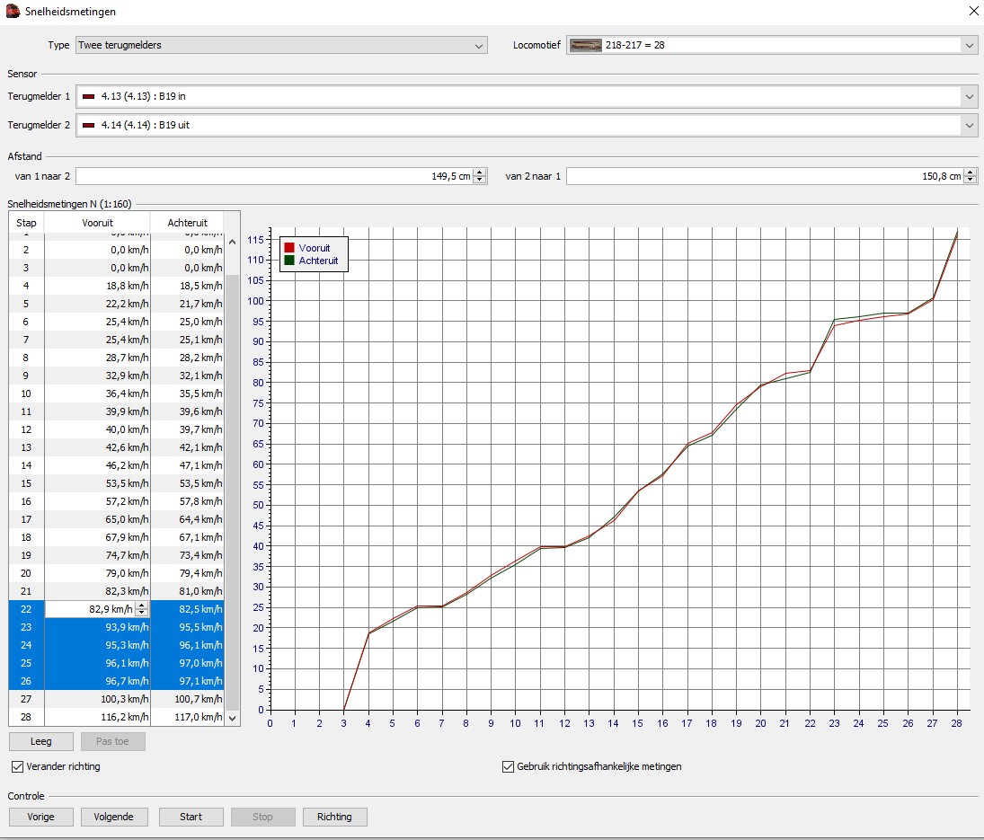Screen dimensions: 984x840
Task: Select step 25 Vooruit value 96,1 km/h
Action: (x=97, y=663)
